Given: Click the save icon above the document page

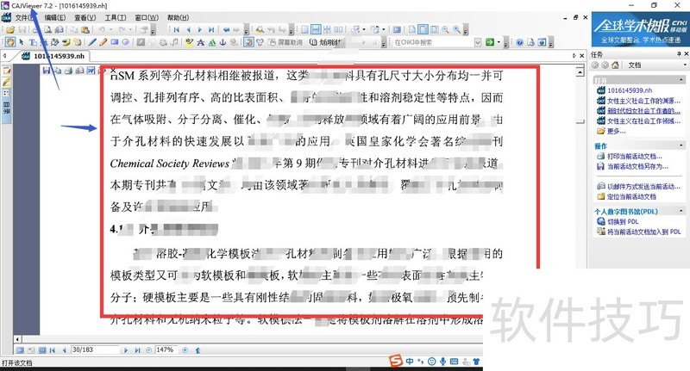Looking at the screenshot, I should coord(46,71).
